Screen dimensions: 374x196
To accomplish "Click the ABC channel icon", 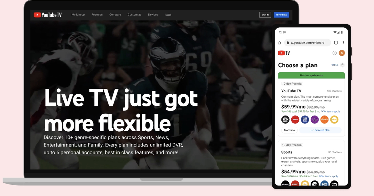I will coord(334,119).
